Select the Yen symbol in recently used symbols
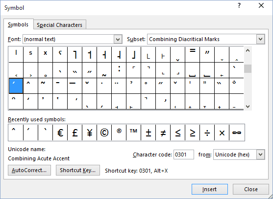The image size is (273, 199). pyautogui.click(x=89, y=133)
